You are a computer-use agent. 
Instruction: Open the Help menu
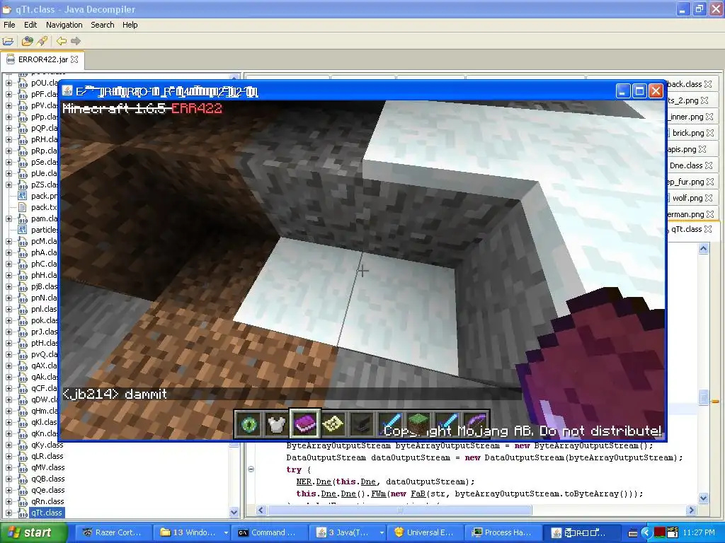(x=130, y=25)
